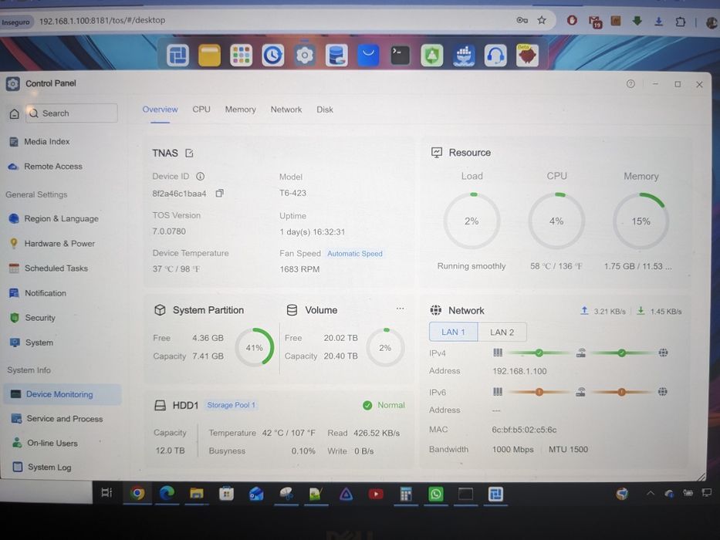Open Chrome from the Windows taskbar
Viewport: 720px width, 540px height.
[x=137, y=494]
